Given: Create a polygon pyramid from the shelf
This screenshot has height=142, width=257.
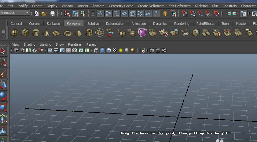Looking at the screenshot, I should pyautogui.click(x=79, y=33).
